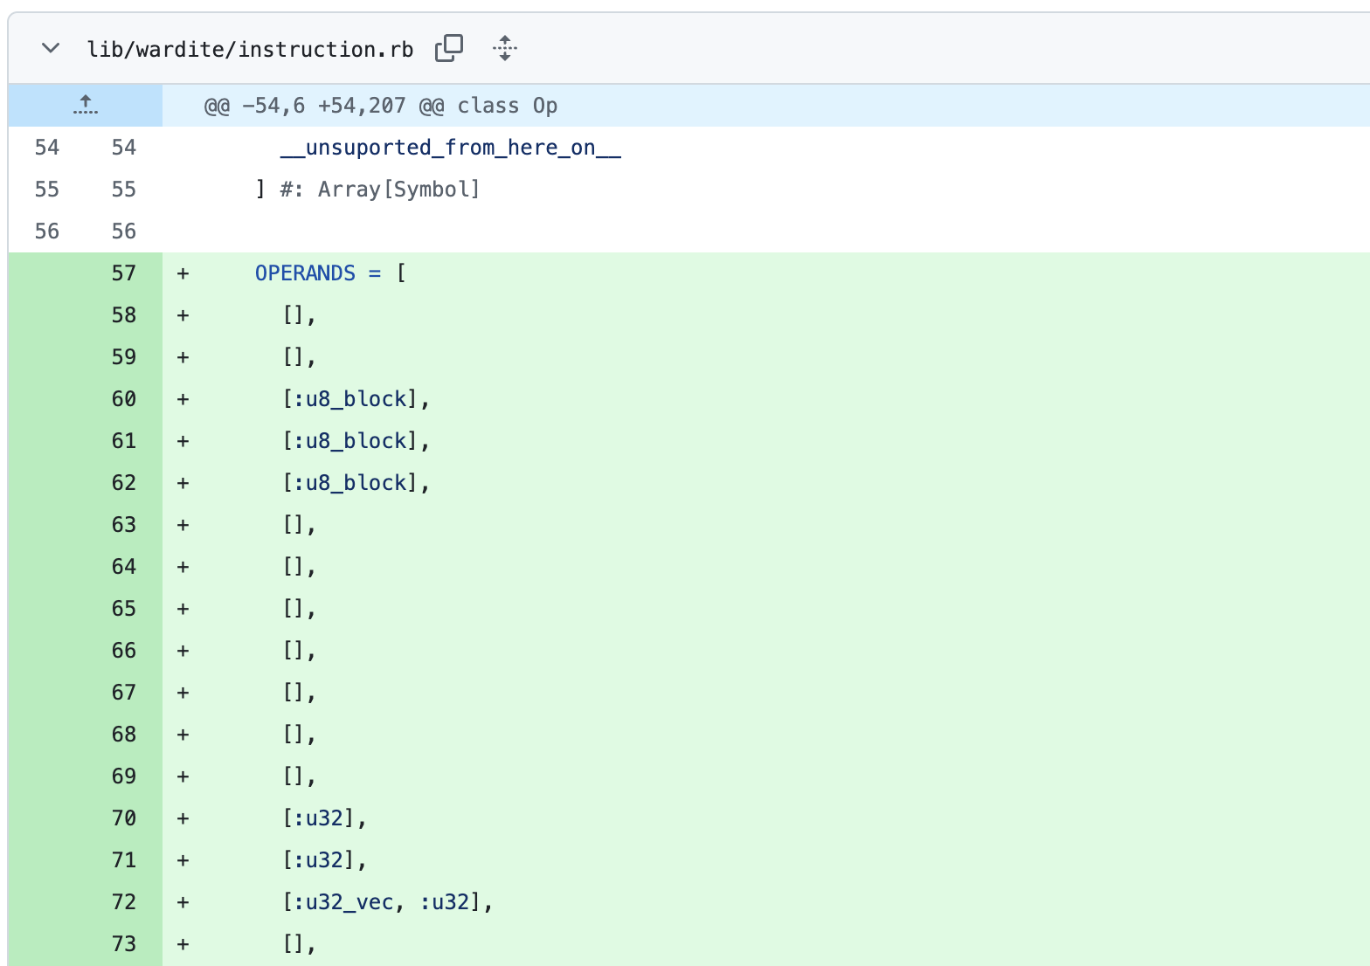This screenshot has height=966, width=1370.
Task: Click old line number 55
Action: coord(47,190)
